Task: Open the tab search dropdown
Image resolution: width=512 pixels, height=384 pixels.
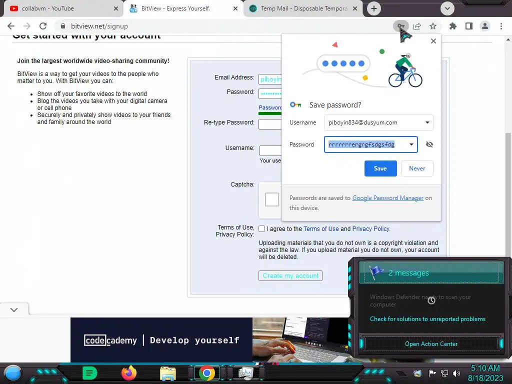Action: tap(447, 8)
